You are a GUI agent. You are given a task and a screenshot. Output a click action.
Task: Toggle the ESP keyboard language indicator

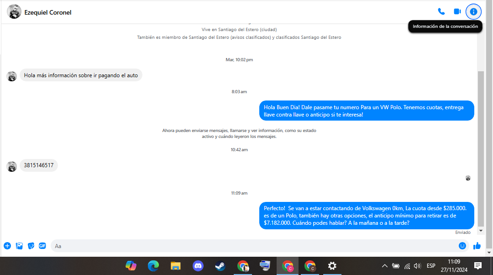[431, 266]
